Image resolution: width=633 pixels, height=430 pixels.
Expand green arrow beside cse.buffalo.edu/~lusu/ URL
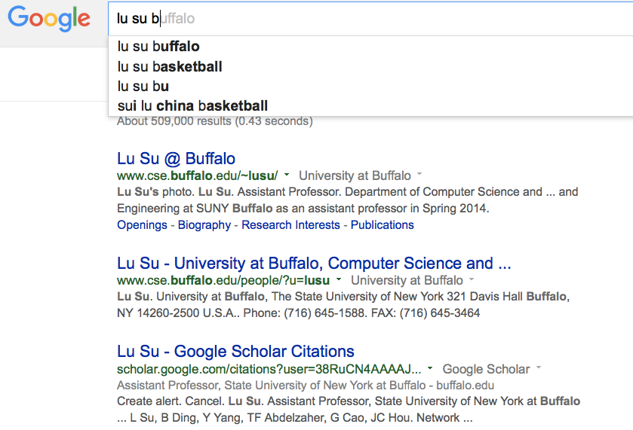click(x=287, y=176)
